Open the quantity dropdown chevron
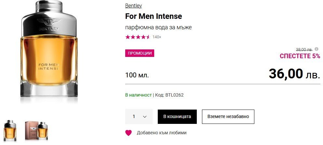 (145, 116)
